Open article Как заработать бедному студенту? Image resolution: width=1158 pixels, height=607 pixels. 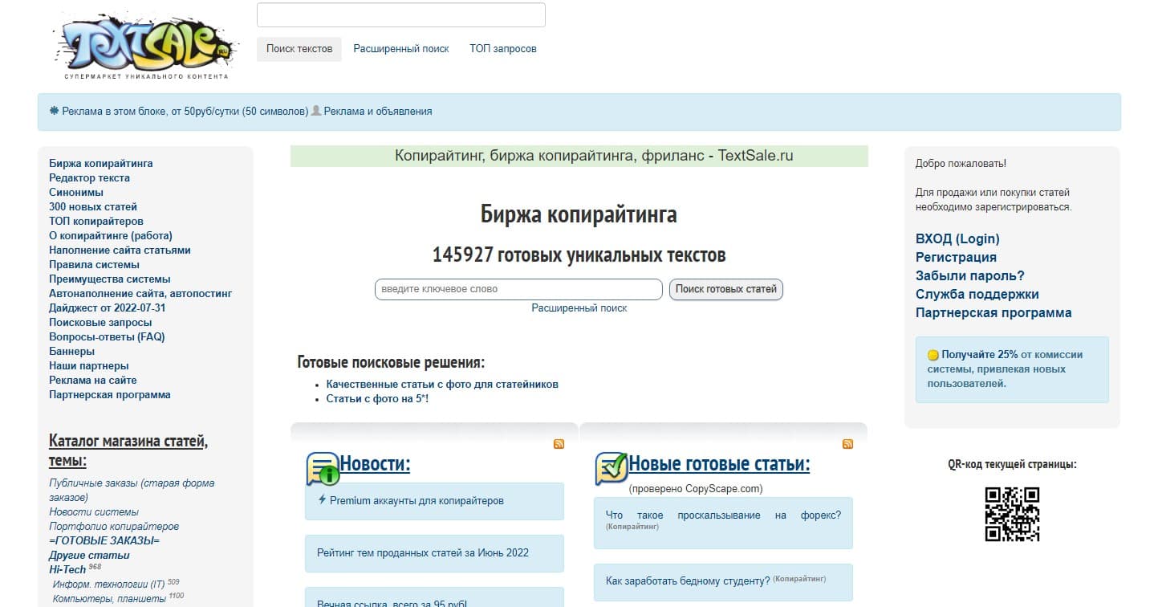click(x=688, y=581)
